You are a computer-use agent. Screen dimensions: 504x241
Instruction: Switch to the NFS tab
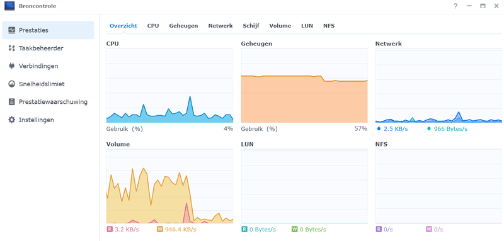(329, 26)
